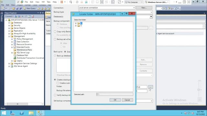Screen dimensions: 207x116
Task: Open VMware Tabs menu
Action: 49,2
